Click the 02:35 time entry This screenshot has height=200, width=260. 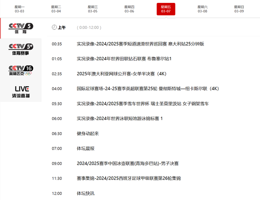click(x=57, y=74)
